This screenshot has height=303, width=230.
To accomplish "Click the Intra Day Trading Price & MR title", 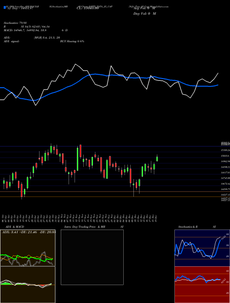I will (85, 227).
